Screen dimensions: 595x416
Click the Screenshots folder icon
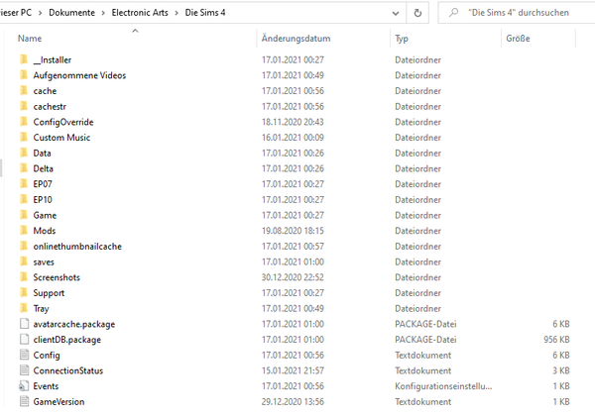[x=24, y=277]
